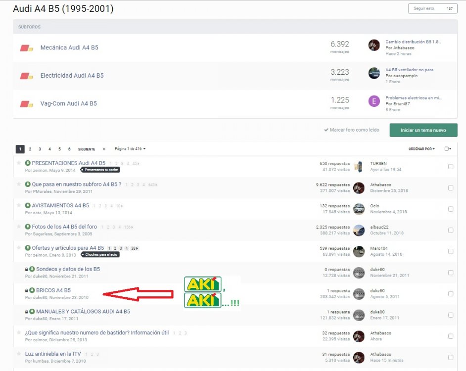Tick the checkbox for Fotos de los A4 B5
466x371 pixels.
pos(451,230)
